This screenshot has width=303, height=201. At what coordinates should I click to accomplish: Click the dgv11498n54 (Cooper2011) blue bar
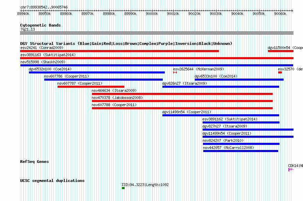(221, 115)
